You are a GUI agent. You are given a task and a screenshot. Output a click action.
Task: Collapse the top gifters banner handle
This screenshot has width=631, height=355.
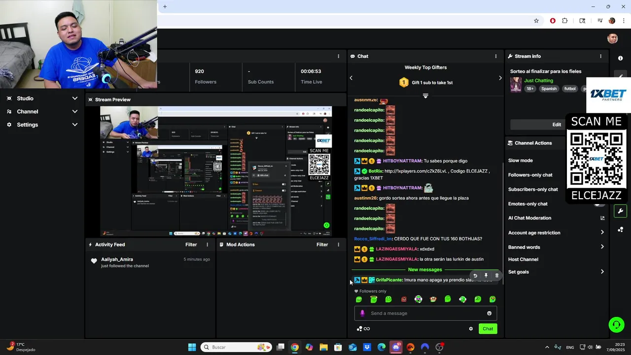(x=425, y=96)
